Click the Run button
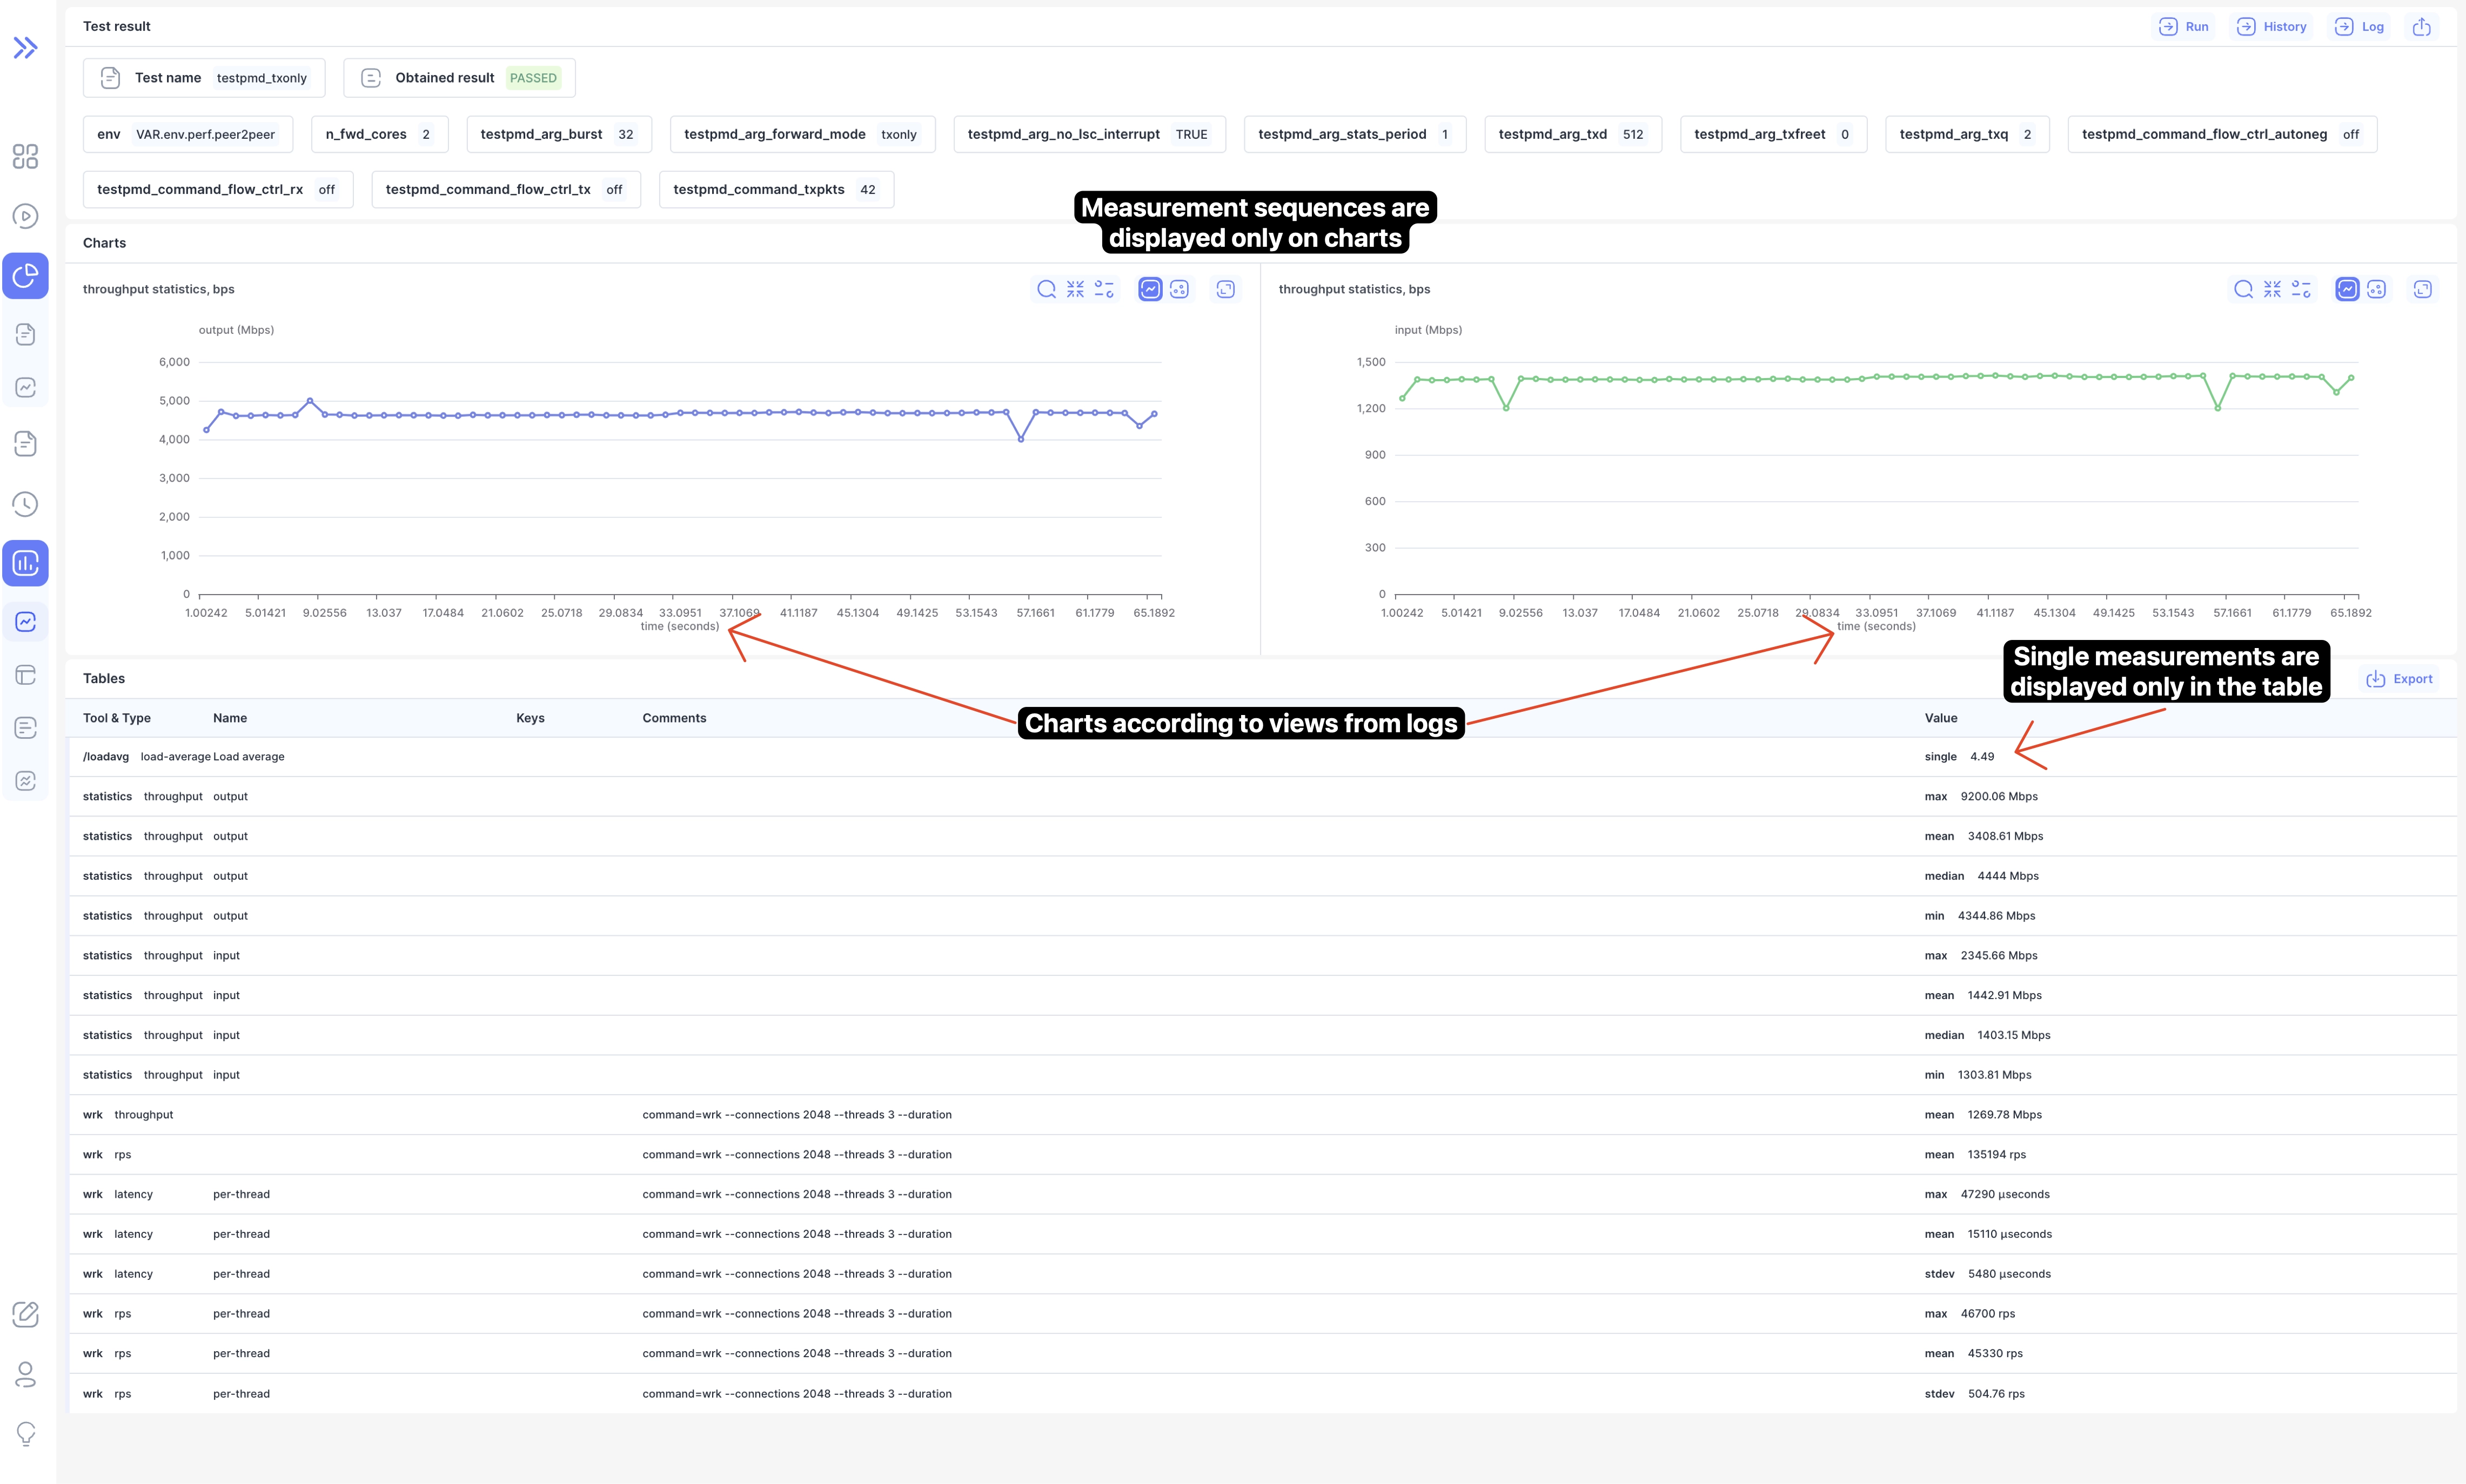The width and height of the screenshot is (2466, 1484). click(x=2184, y=27)
